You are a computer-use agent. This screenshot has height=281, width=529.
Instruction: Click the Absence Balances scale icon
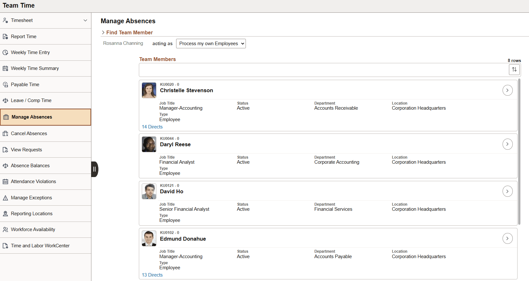[x=5, y=166]
